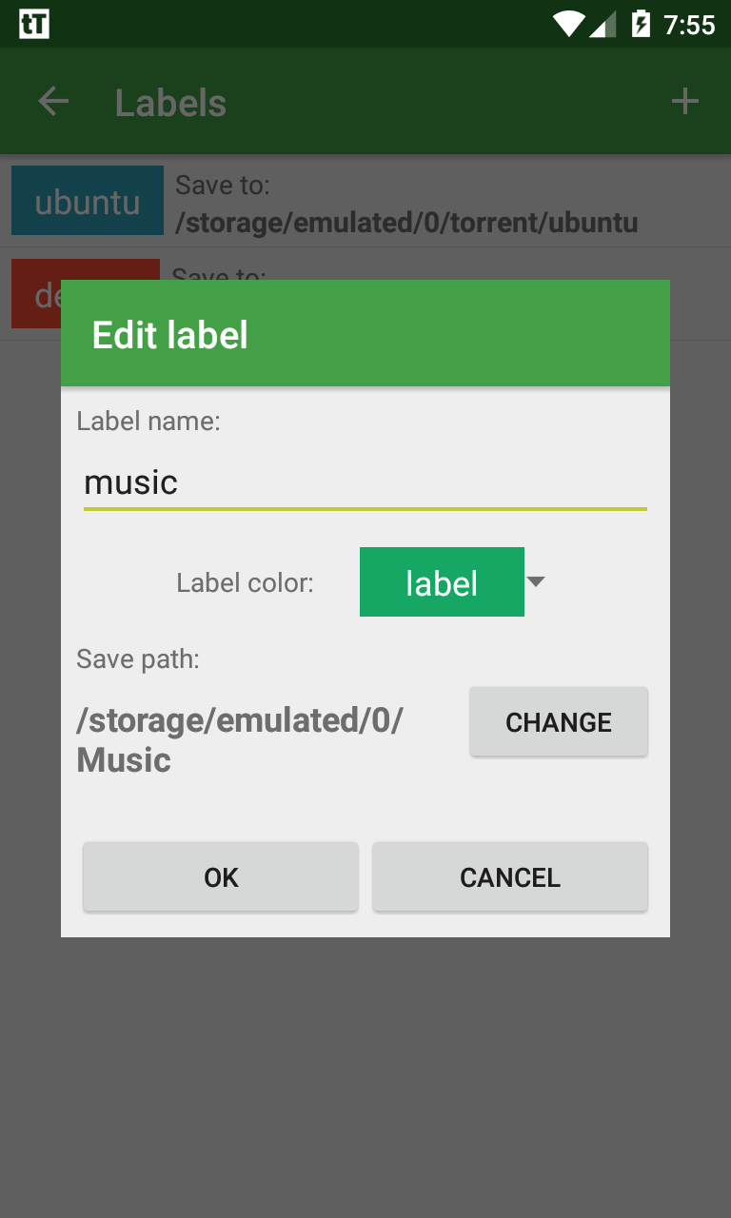The image size is (731, 1218).
Task: Pick the green label color swatch
Action: coord(442,582)
